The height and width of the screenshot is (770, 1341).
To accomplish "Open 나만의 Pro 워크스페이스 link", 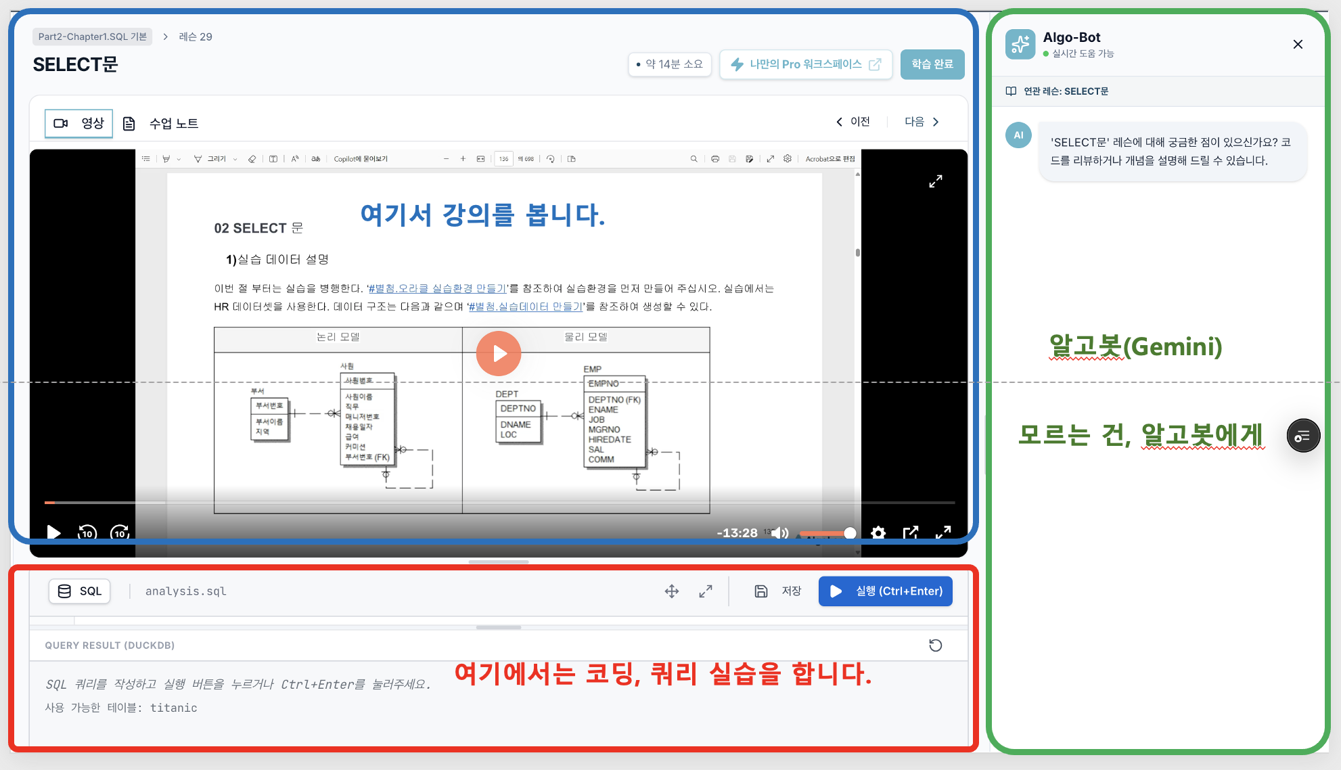I will [806, 64].
